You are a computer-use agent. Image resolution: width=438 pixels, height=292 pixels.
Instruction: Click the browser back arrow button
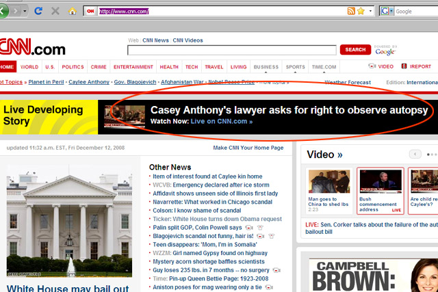coord(3,11)
